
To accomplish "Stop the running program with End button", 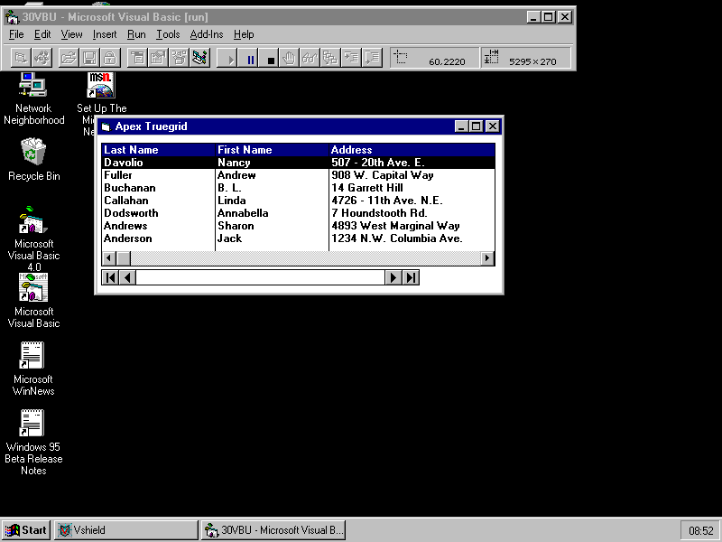I will pos(271,59).
